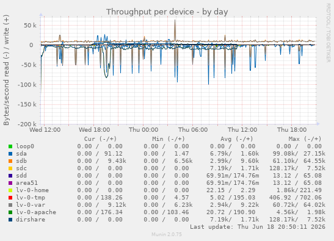
Task: Click lv-0-tmp current value 138.26
Action: click(x=112, y=197)
